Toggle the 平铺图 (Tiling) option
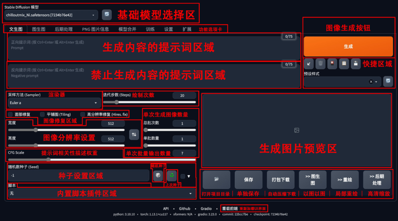 [42, 114]
